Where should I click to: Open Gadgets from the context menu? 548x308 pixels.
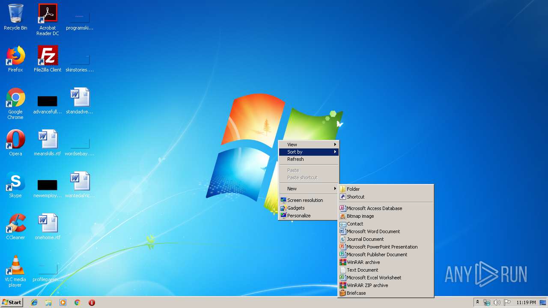pyautogui.click(x=309, y=208)
